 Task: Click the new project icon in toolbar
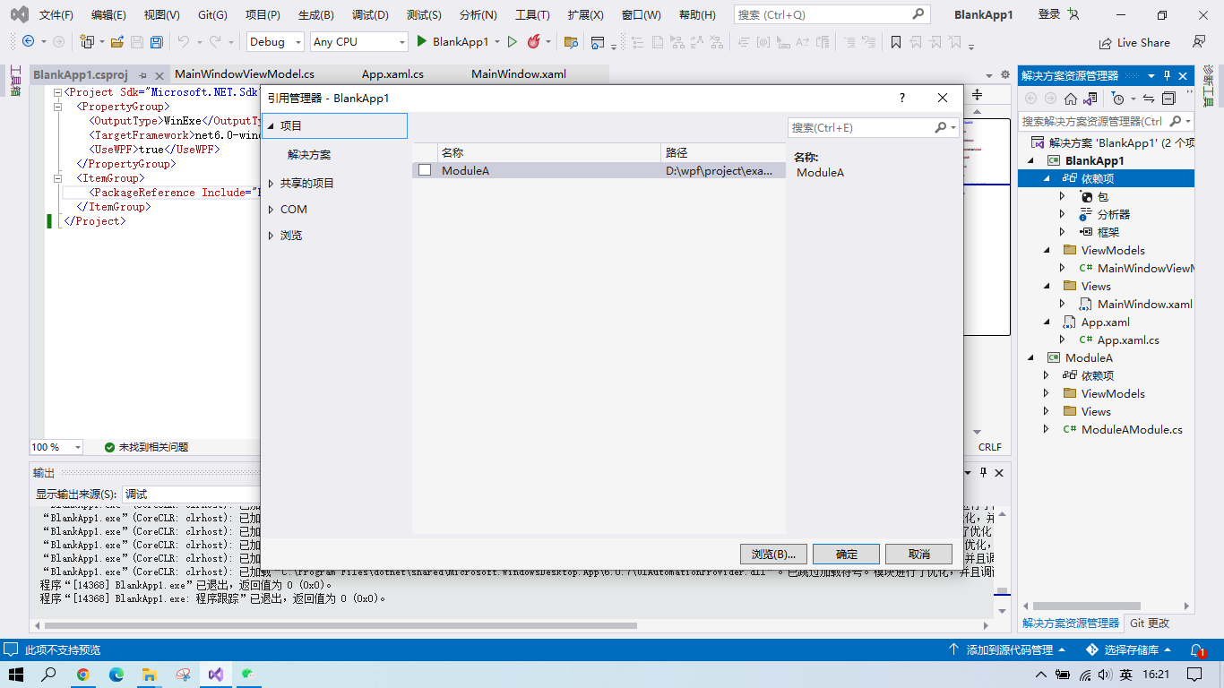click(87, 41)
